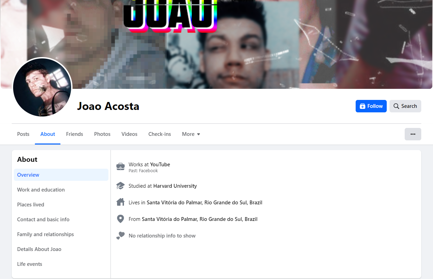View Details About Joao

tap(61, 249)
